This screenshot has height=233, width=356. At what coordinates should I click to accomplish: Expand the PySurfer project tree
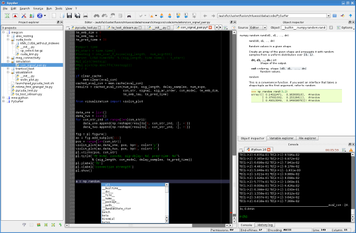[x=3, y=101]
